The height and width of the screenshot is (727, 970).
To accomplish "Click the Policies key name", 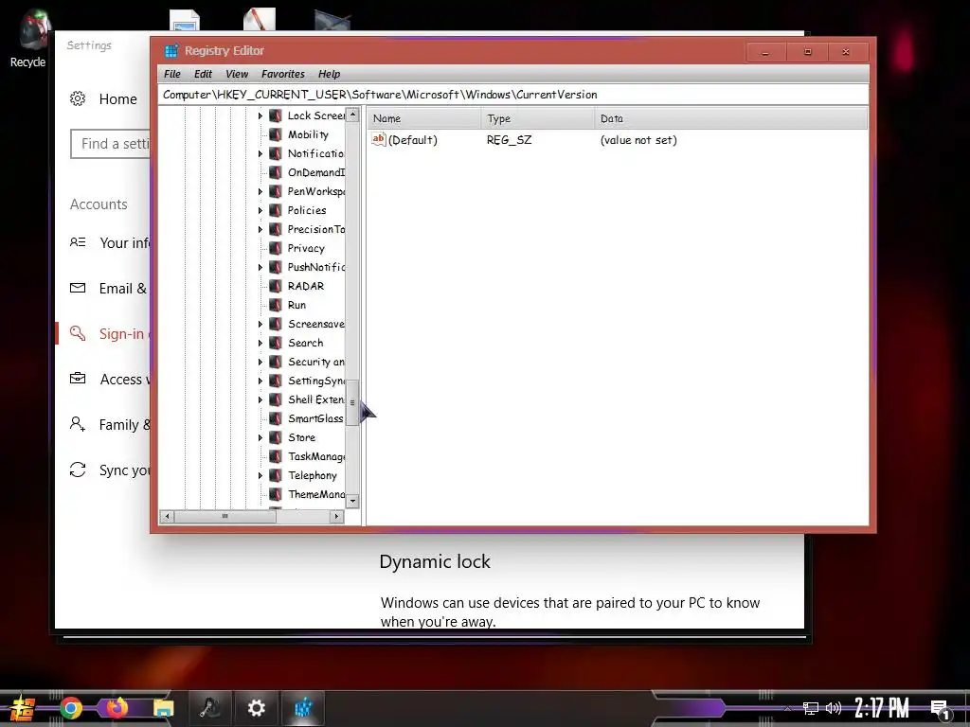I will [307, 210].
